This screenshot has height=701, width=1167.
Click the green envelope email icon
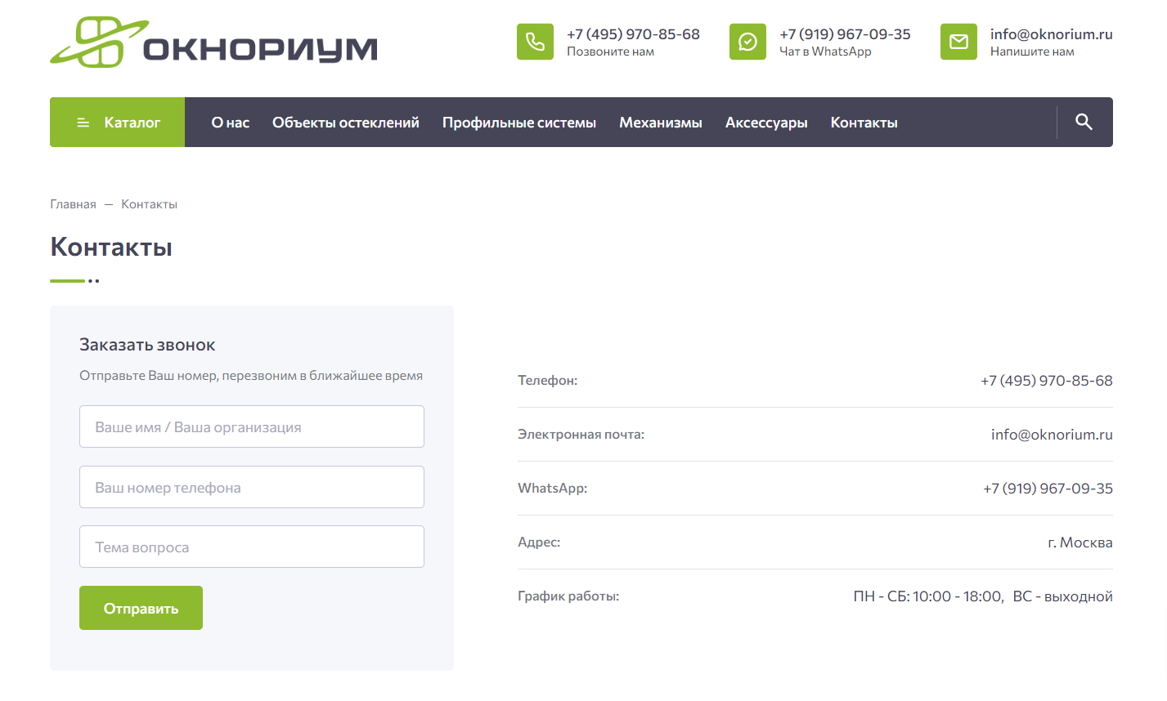[958, 42]
